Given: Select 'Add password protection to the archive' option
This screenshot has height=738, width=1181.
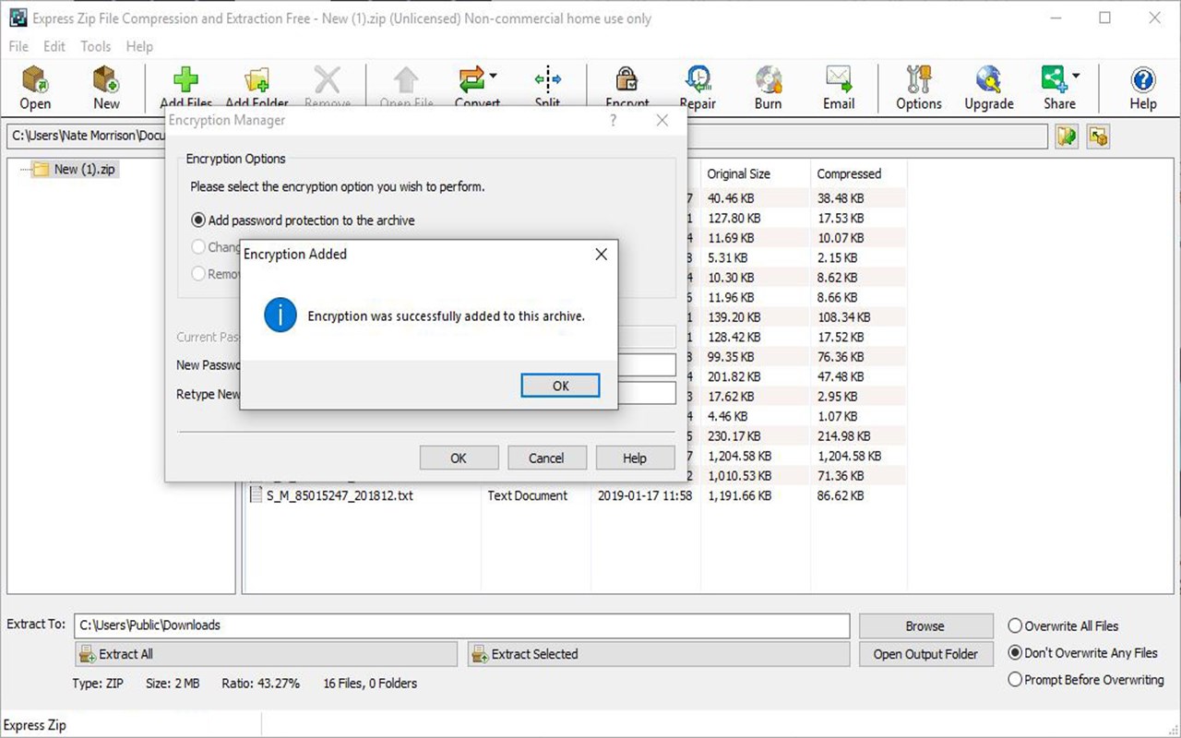Looking at the screenshot, I should [x=197, y=220].
